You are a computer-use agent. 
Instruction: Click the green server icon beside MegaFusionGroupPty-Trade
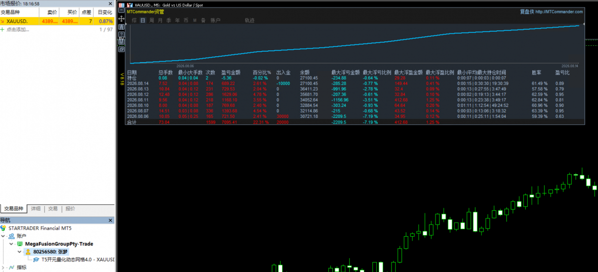coord(19,244)
